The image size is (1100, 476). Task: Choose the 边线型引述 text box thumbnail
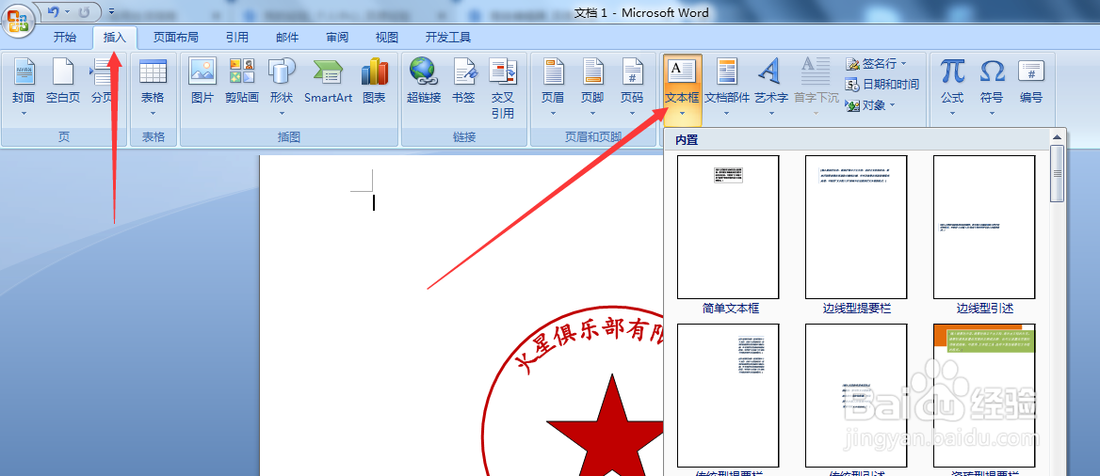(x=984, y=227)
